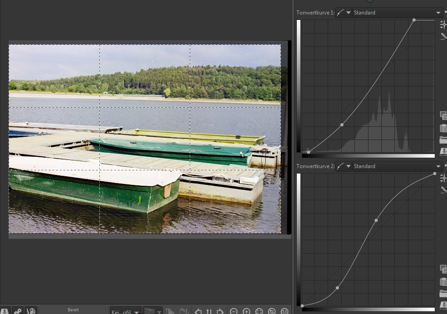Open the preferences gears button
The image size is (447, 314).
point(18,311)
